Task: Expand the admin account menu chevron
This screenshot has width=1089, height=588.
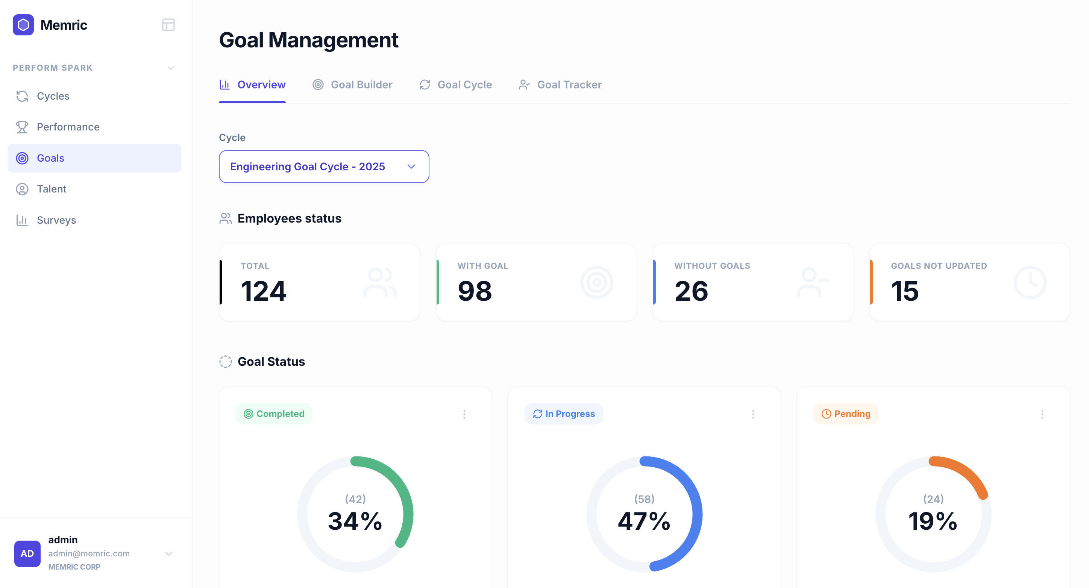Action: pos(169,554)
